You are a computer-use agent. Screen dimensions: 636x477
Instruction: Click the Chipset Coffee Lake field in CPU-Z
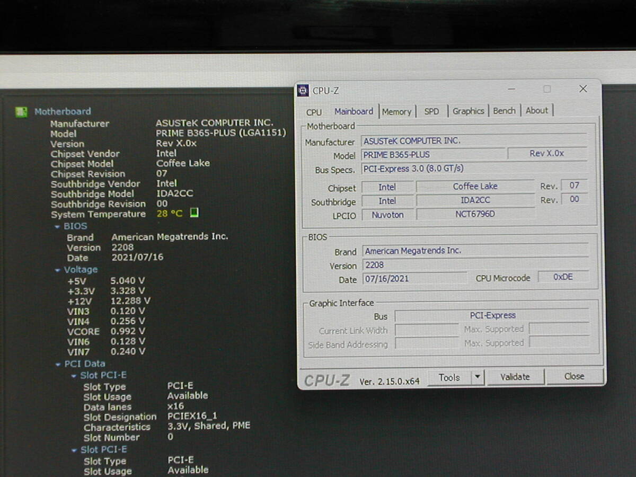(475, 187)
